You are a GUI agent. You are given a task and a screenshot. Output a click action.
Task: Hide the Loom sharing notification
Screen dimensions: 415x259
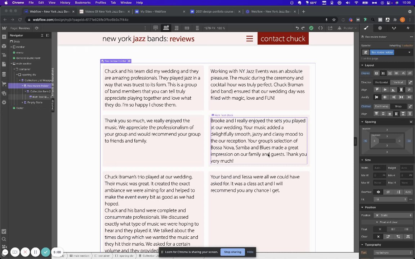pyautogui.click(x=250, y=252)
